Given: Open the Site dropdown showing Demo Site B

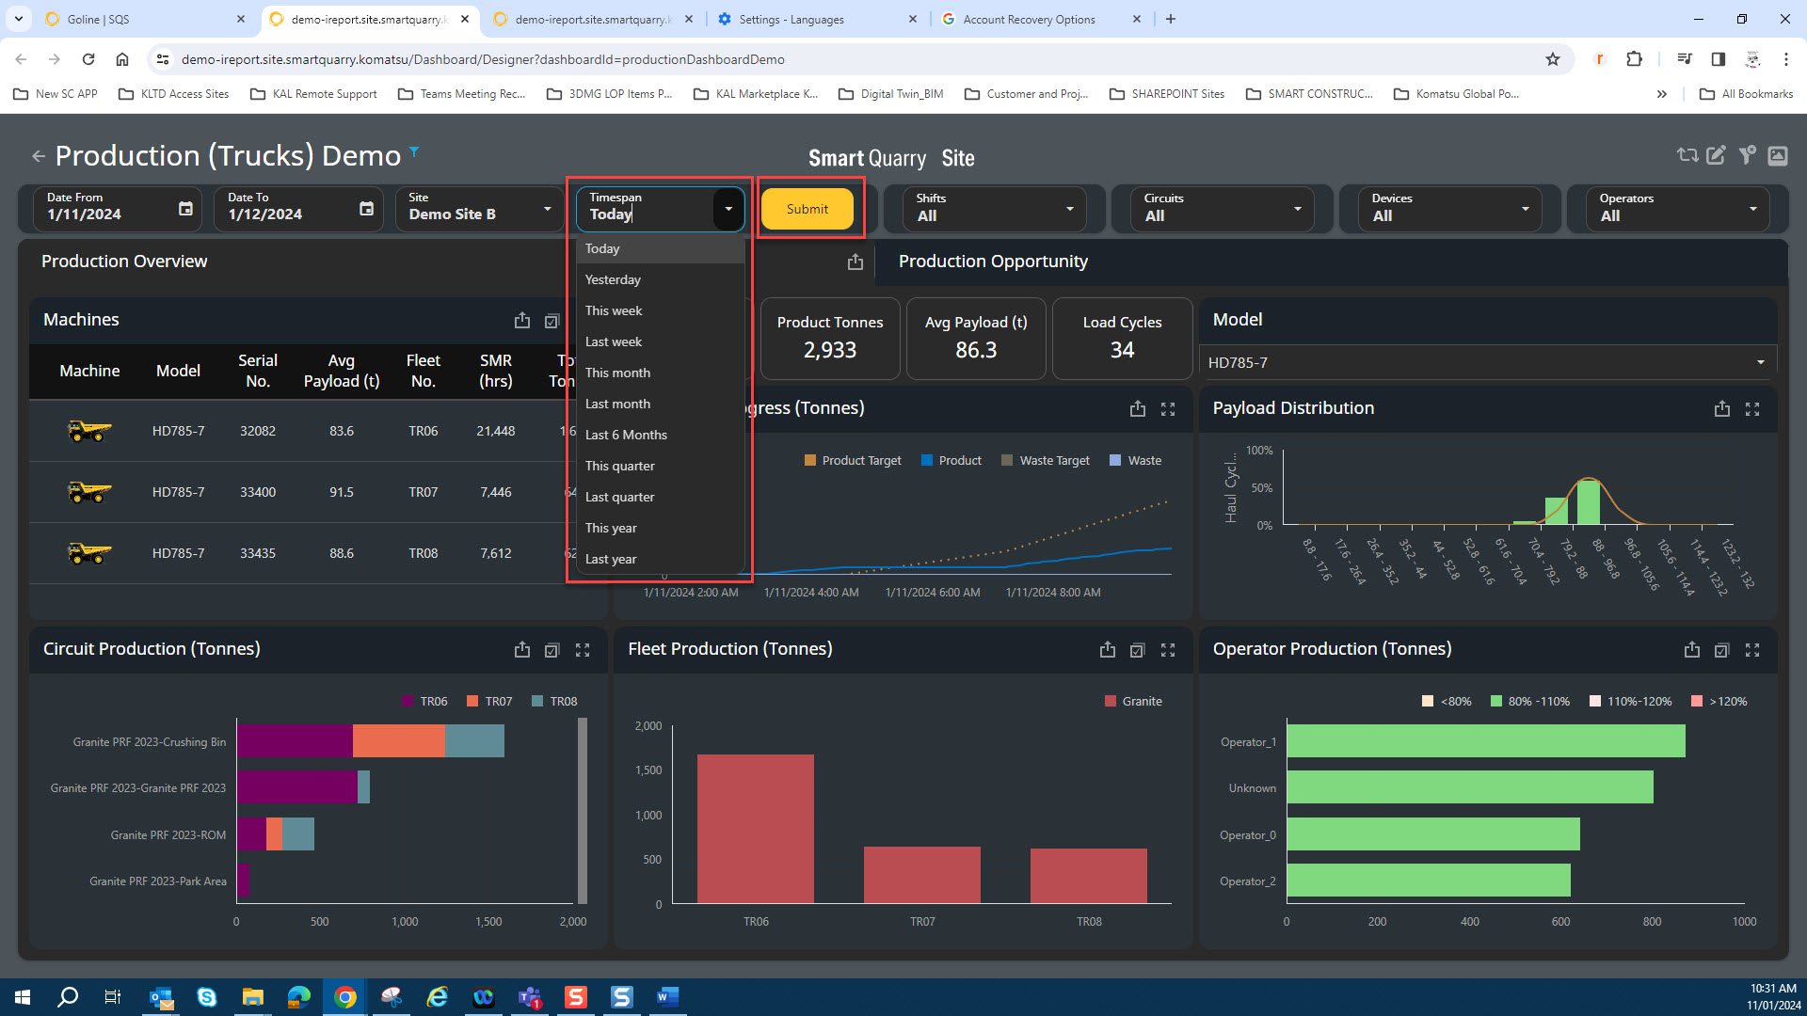Looking at the screenshot, I should tap(481, 209).
